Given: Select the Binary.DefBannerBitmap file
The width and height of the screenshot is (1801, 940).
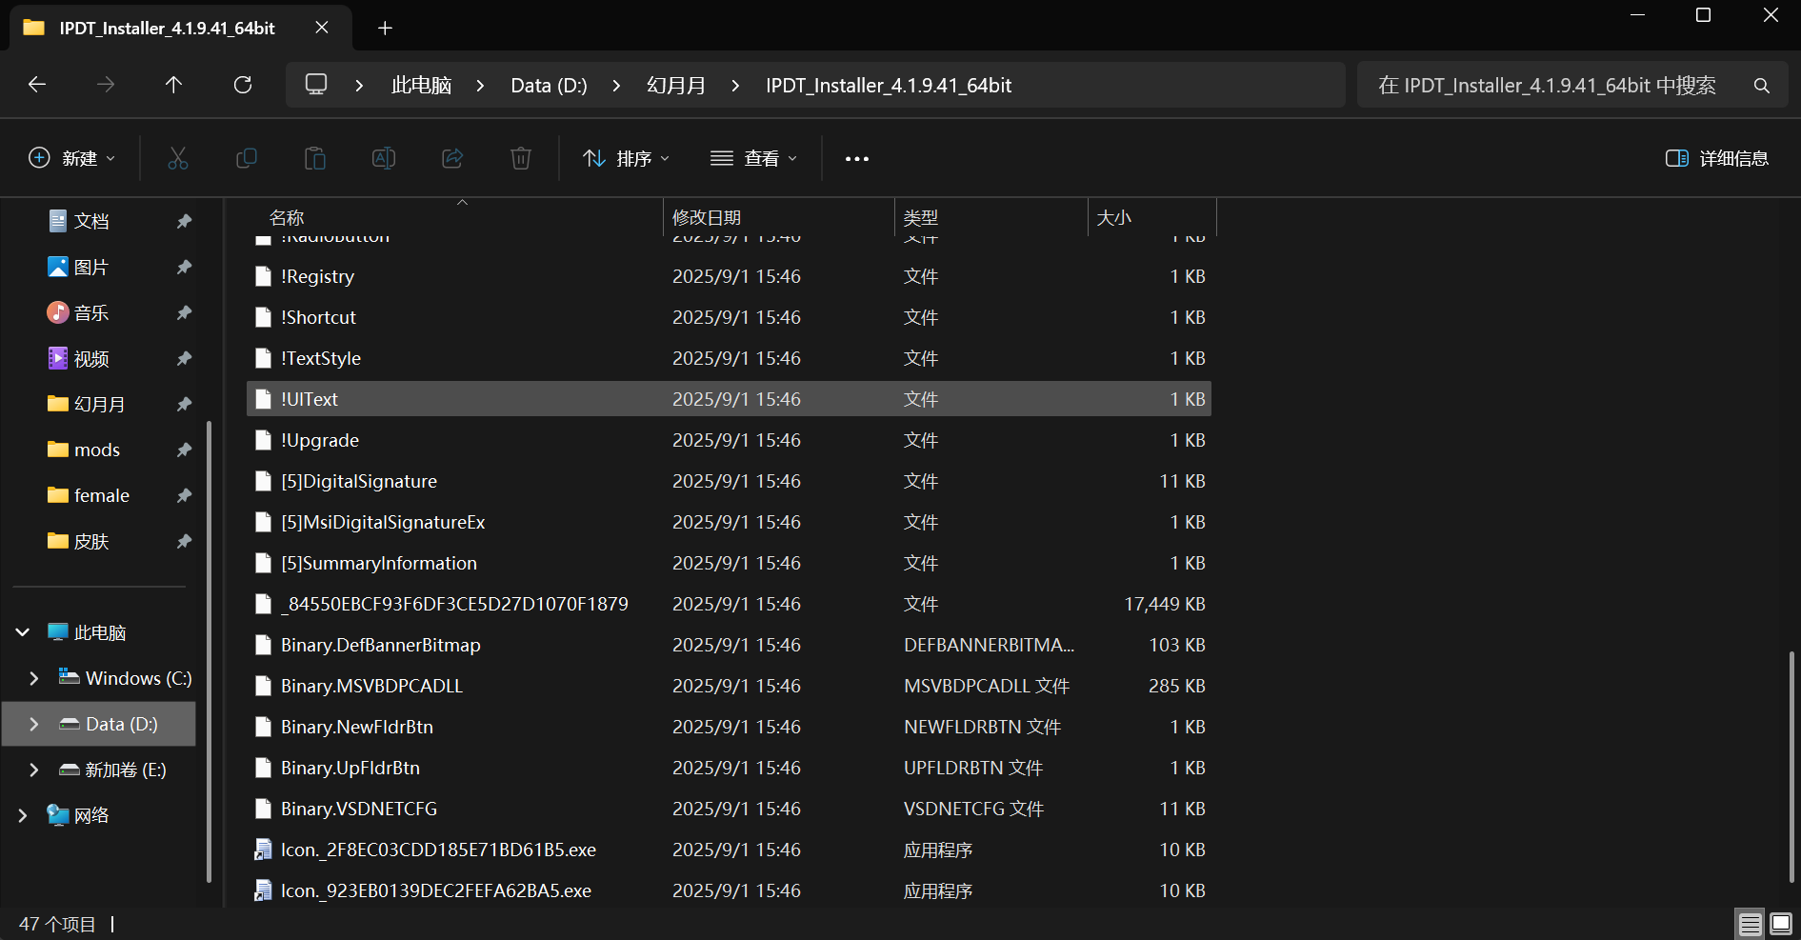Looking at the screenshot, I should pos(729,645).
